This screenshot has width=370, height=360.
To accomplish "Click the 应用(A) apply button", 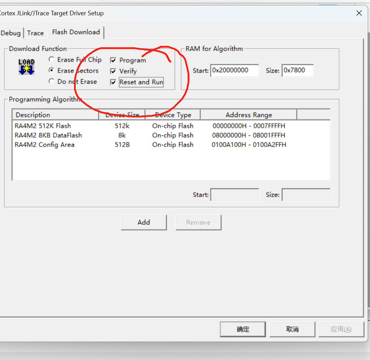I will [341, 329].
